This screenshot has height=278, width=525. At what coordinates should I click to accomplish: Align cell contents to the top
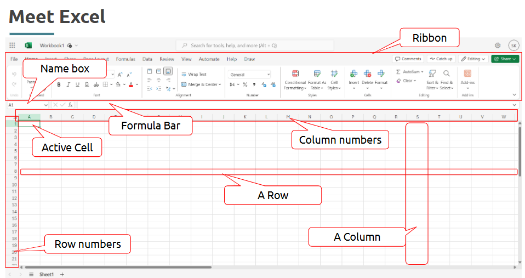coord(150,71)
